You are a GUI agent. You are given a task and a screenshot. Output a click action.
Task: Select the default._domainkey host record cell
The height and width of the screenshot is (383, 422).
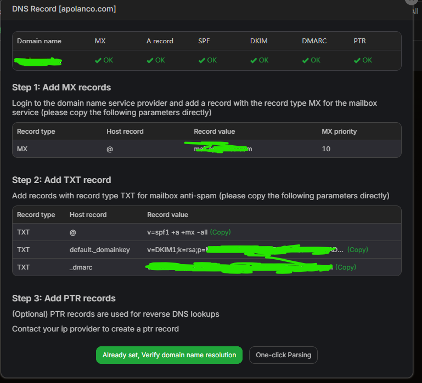[99, 250]
